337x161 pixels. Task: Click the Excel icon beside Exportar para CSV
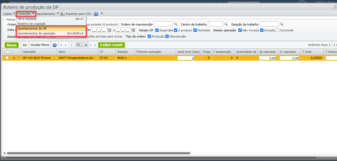(x=63, y=14)
